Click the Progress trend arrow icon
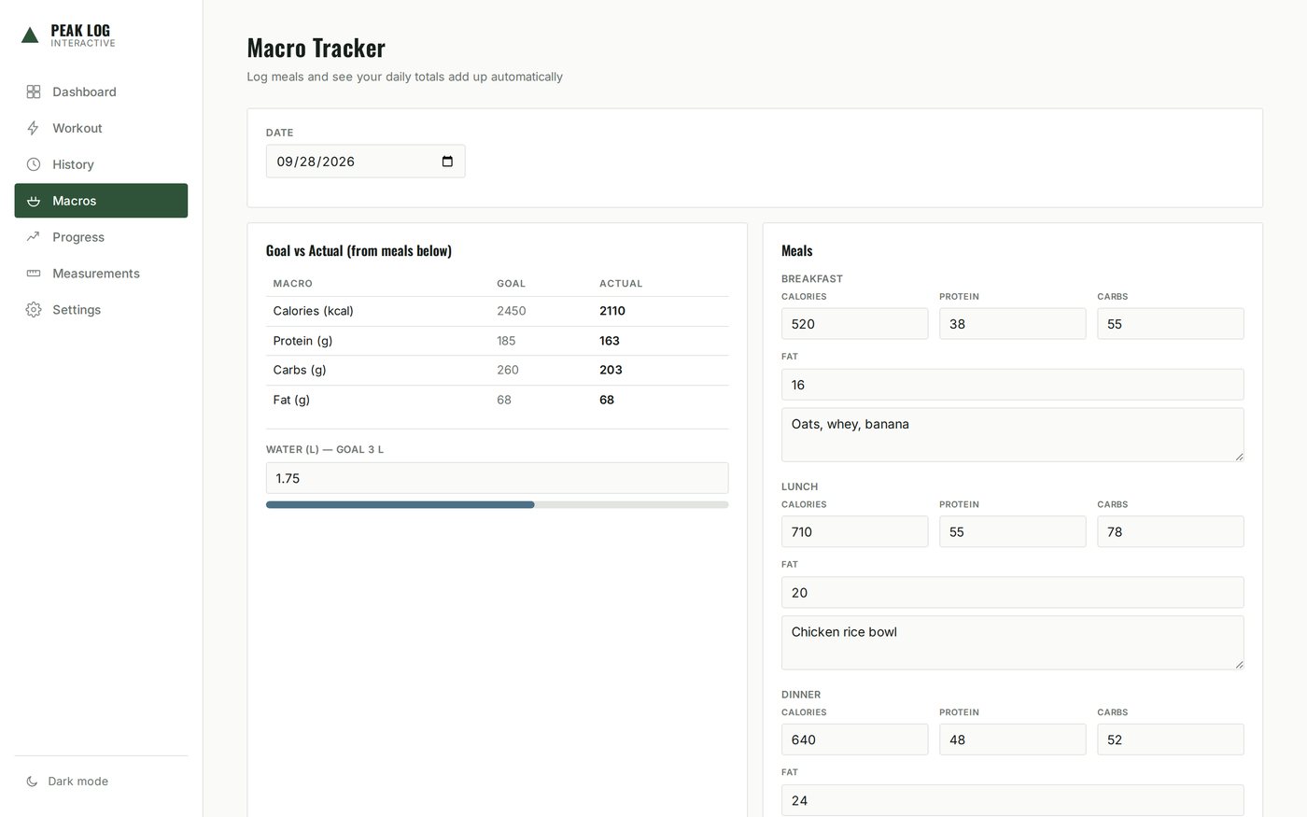1307x817 pixels. (34, 237)
